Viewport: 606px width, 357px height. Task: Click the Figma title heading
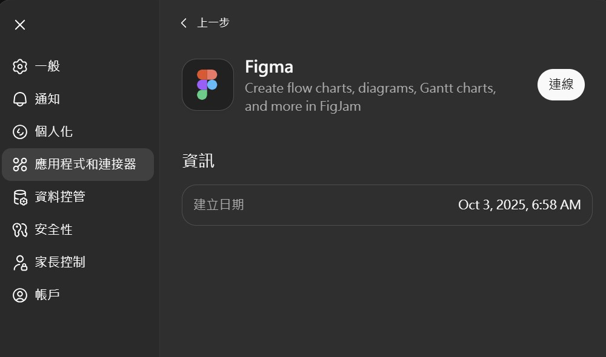tap(268, 66)
